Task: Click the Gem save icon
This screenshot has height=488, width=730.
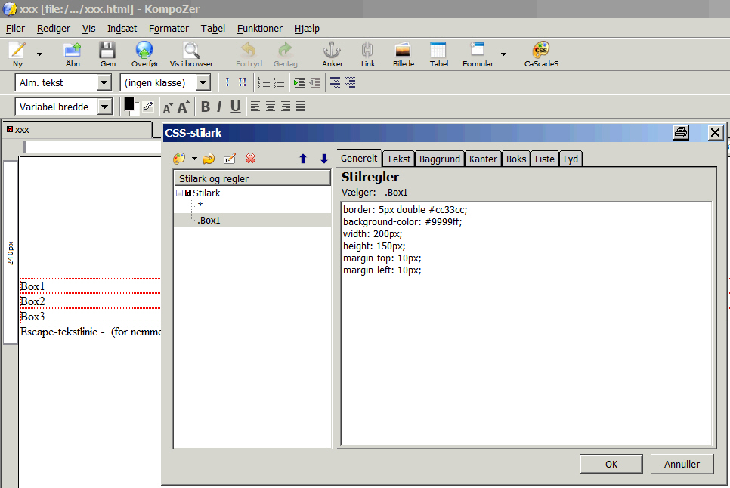Action: click(x=108, y=51)
